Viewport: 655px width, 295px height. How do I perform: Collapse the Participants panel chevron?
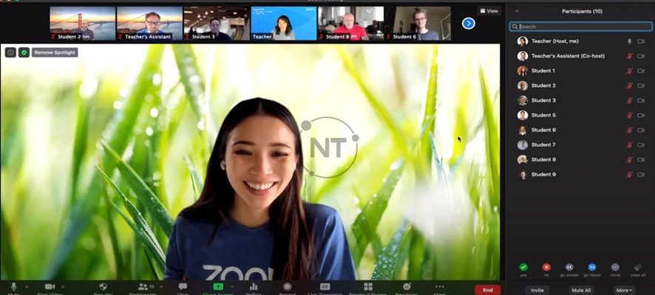[517, 11]
